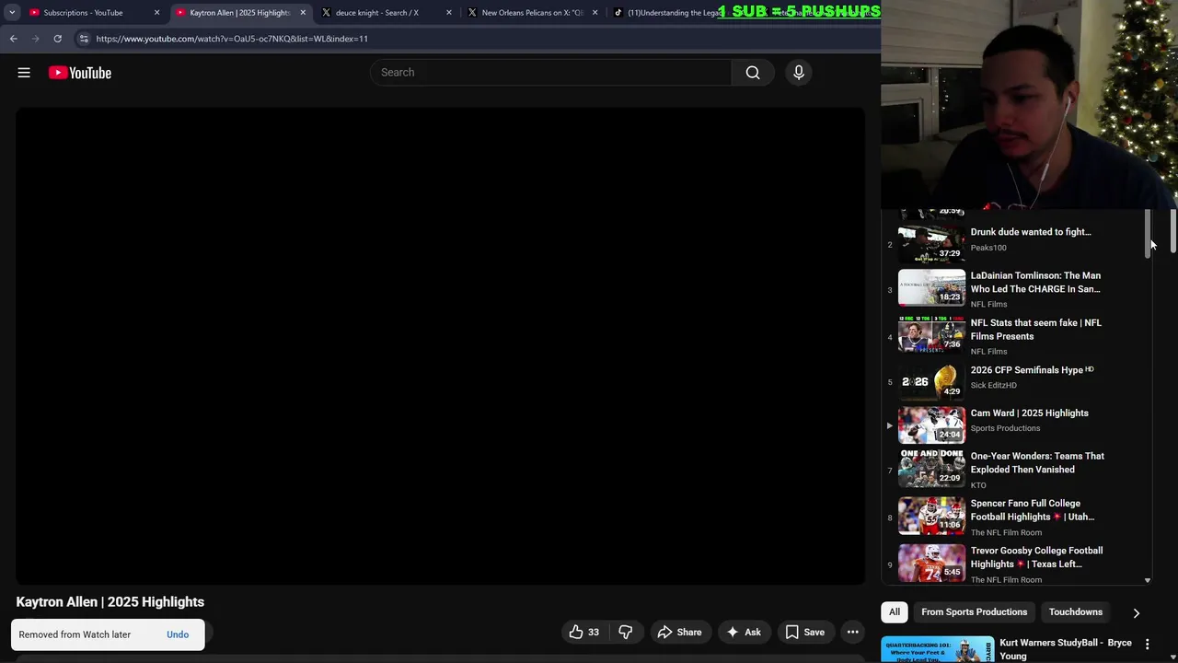Open Cam Ward 2025 Highlights thumbnail
The height and width of the screenshot is (663, 1178).
931,425
